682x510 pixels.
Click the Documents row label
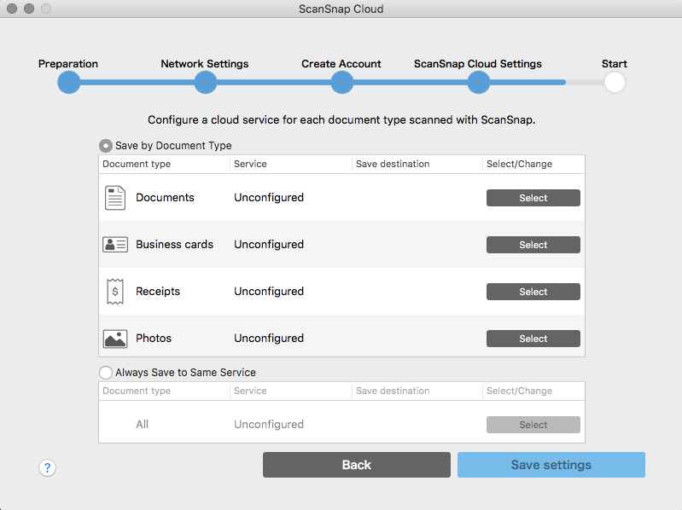tap(165, 198)
